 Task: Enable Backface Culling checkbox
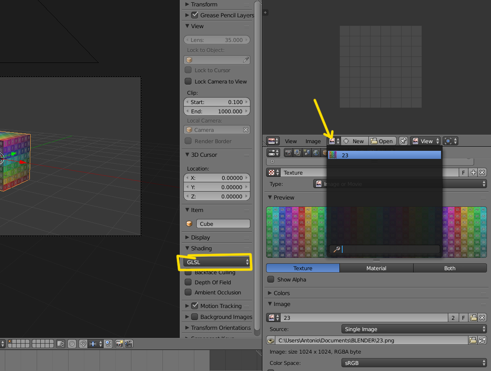pyautogui.click(x=188, y=273)
